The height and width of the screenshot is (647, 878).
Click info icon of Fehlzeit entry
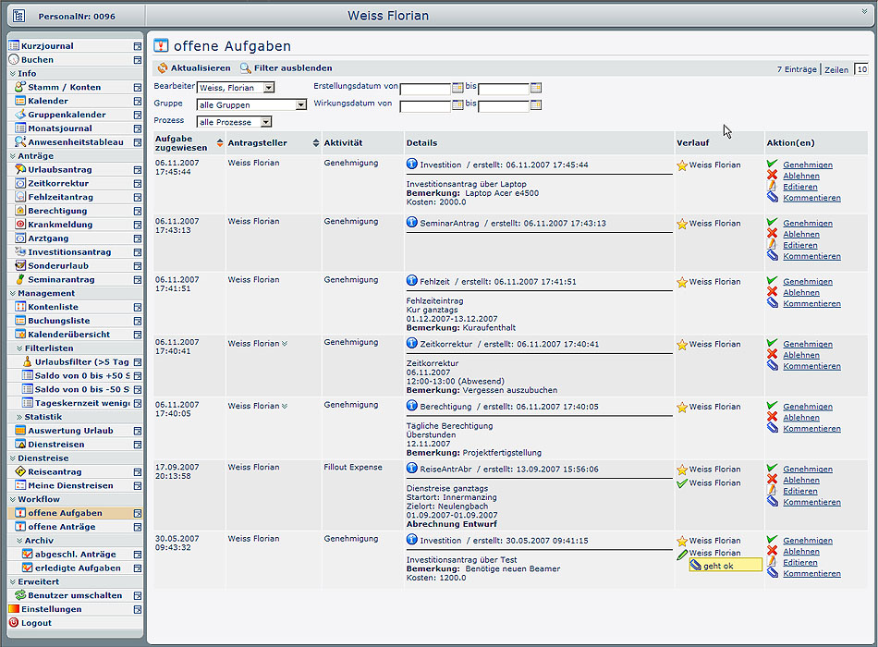coord(411,280)
